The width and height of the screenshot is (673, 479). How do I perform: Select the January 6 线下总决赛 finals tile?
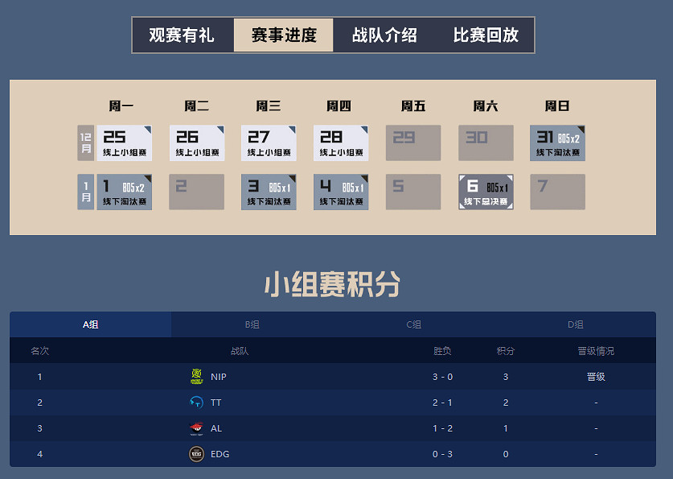point(486,192)
